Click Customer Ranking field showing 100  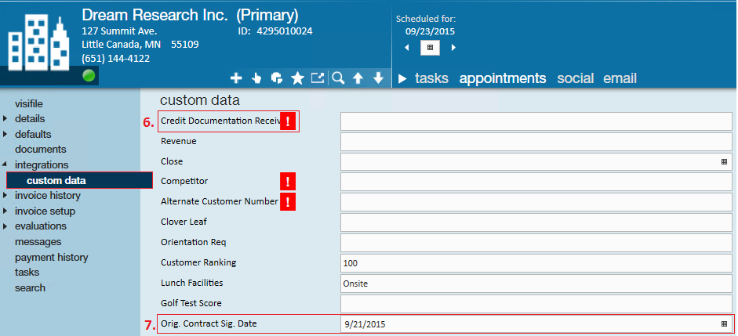(x=536, y=263)
